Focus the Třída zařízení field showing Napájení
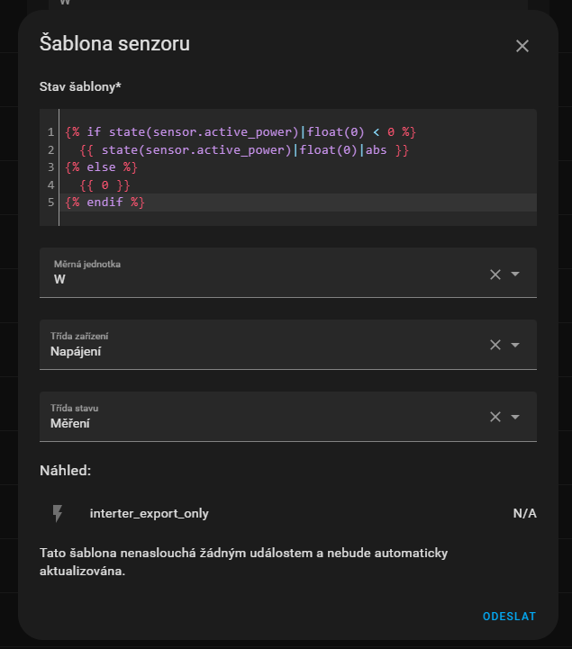Viewport: 572px width, 649px height. point(261,351)
